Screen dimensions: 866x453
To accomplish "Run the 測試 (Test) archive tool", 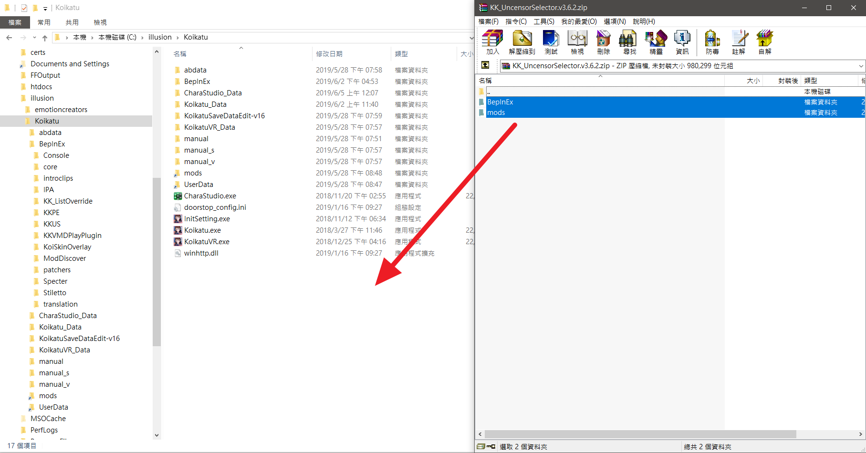I will pyautogui.click(x=551, y=42).
